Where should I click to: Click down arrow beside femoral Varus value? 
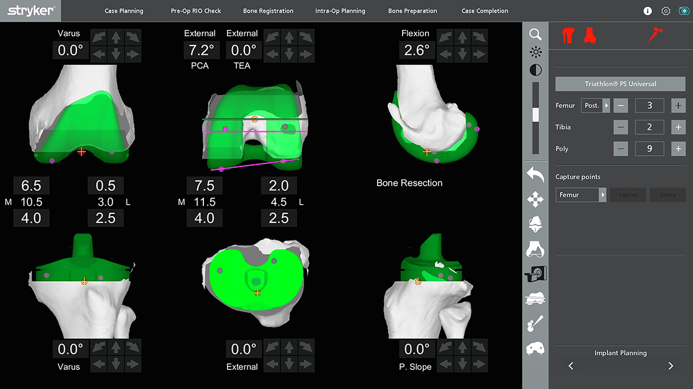coord(116,55)
